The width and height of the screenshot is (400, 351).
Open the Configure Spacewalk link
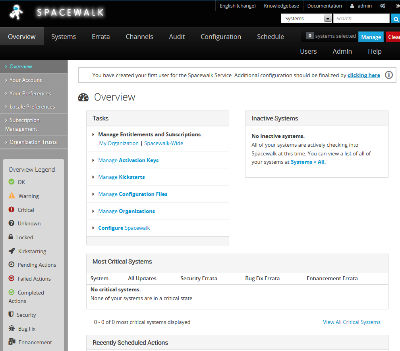124,228
